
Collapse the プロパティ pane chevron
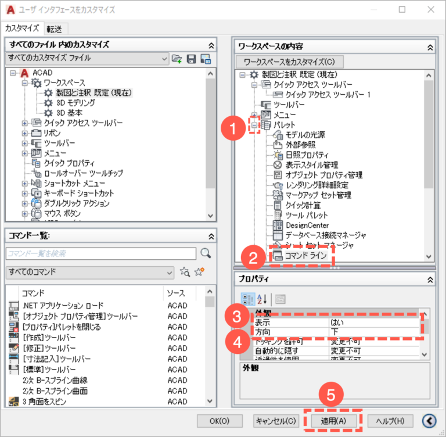click(x=430, y=280)
